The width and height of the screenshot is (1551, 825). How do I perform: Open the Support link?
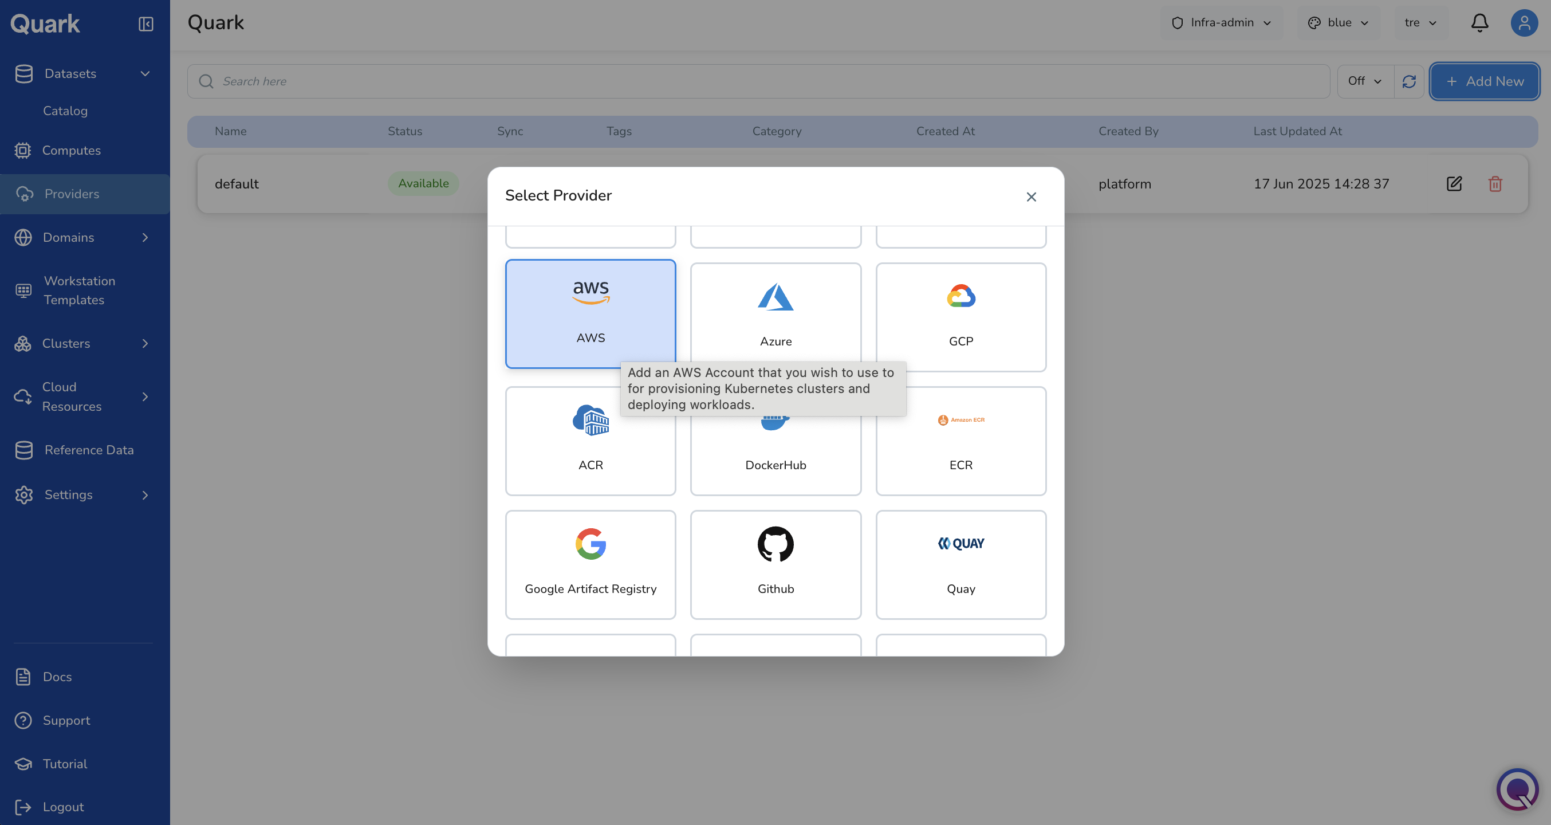66,720
